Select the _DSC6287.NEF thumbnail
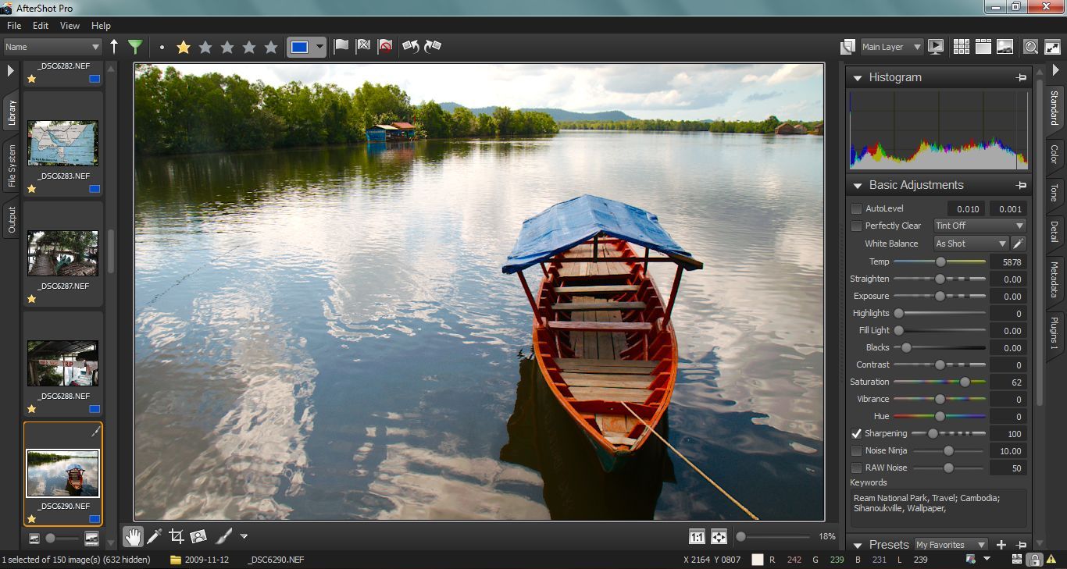 coord(62,253)
